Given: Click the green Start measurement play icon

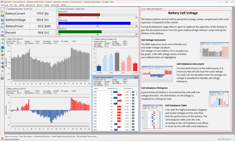Looking at the screenshot, I should (2, 51).
